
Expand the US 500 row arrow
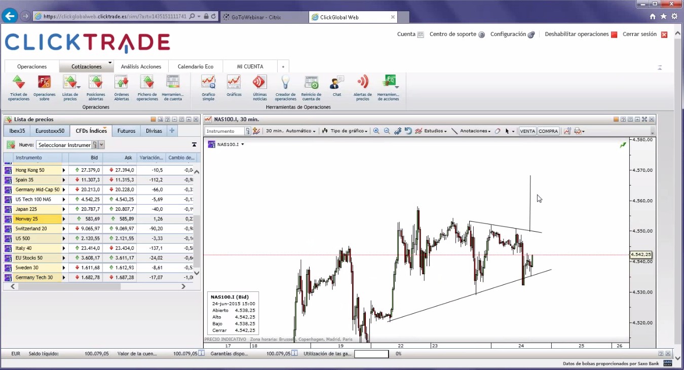pos(64,239)
